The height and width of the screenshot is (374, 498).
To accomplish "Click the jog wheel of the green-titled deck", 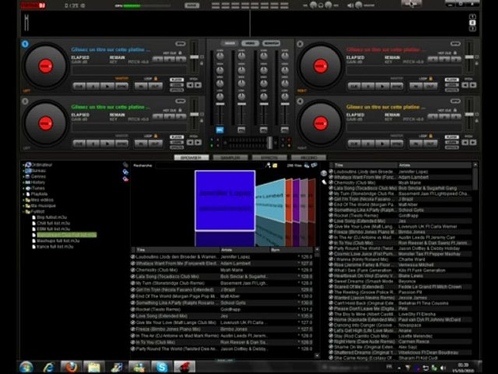I will tap(46, 124).
